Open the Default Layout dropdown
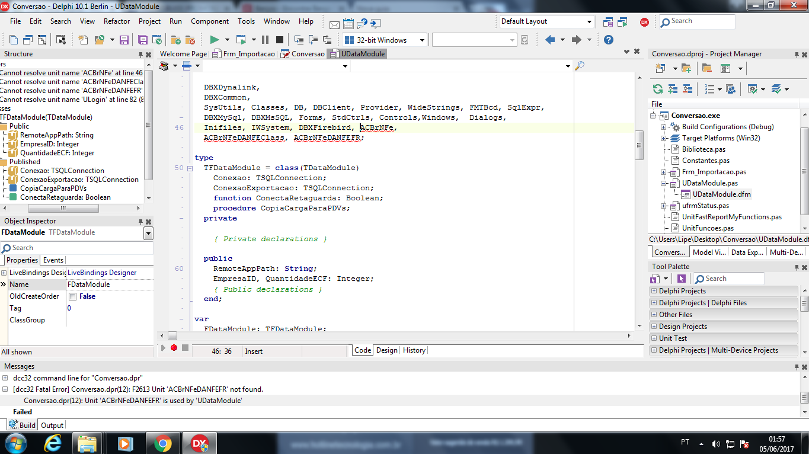The height and width of the screenshot is (454, 809). [589, 22]
